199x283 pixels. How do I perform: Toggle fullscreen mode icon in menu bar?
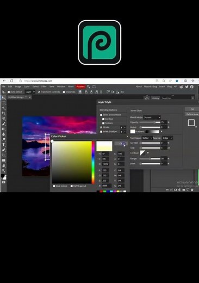(x=94, y=87)
